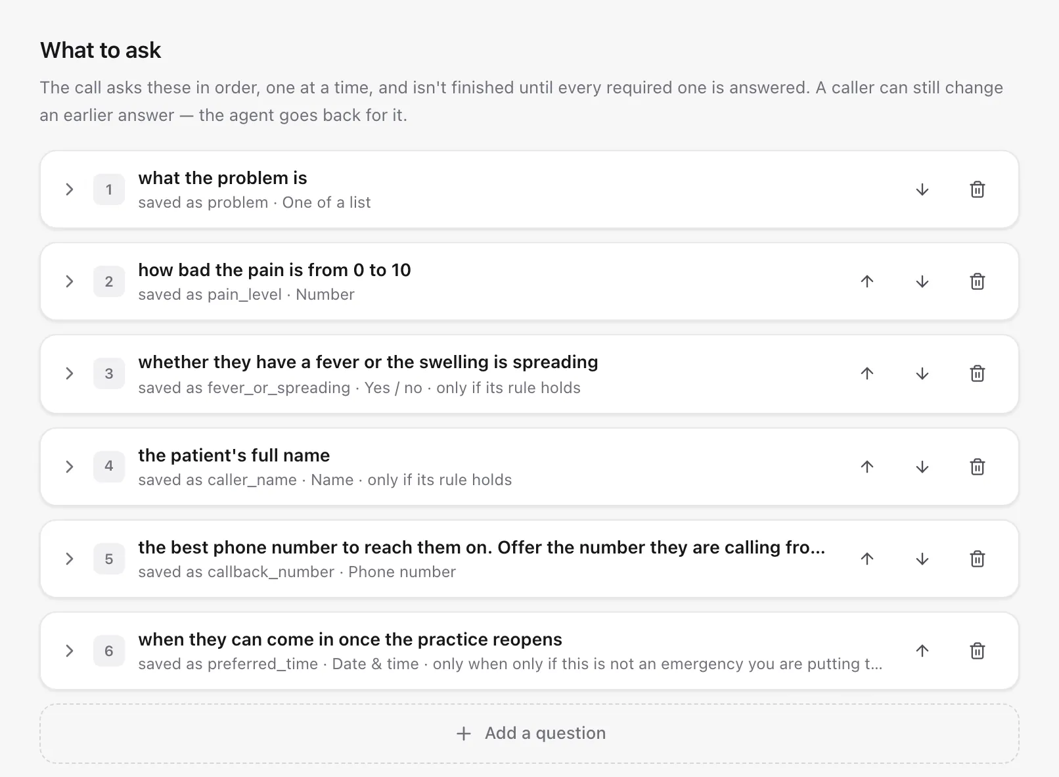This screenshot has height=777, width=1059.
Task: Expand the 'what the problem is' question
Action: [70, 189]
